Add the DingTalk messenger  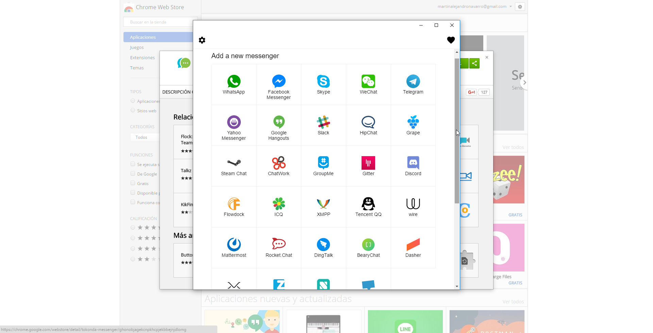(x=323, y=248)
